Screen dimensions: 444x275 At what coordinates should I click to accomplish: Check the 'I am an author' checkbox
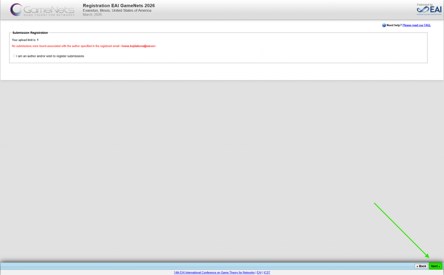click(14, 56)
